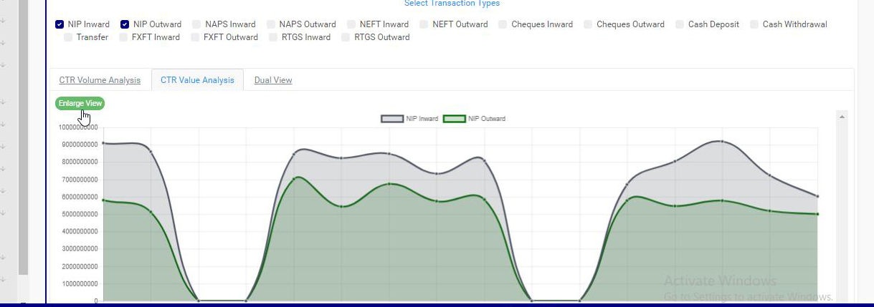Tick the Transfer checkbox
The width and height of the screenshot is (874, 307).
68,37
